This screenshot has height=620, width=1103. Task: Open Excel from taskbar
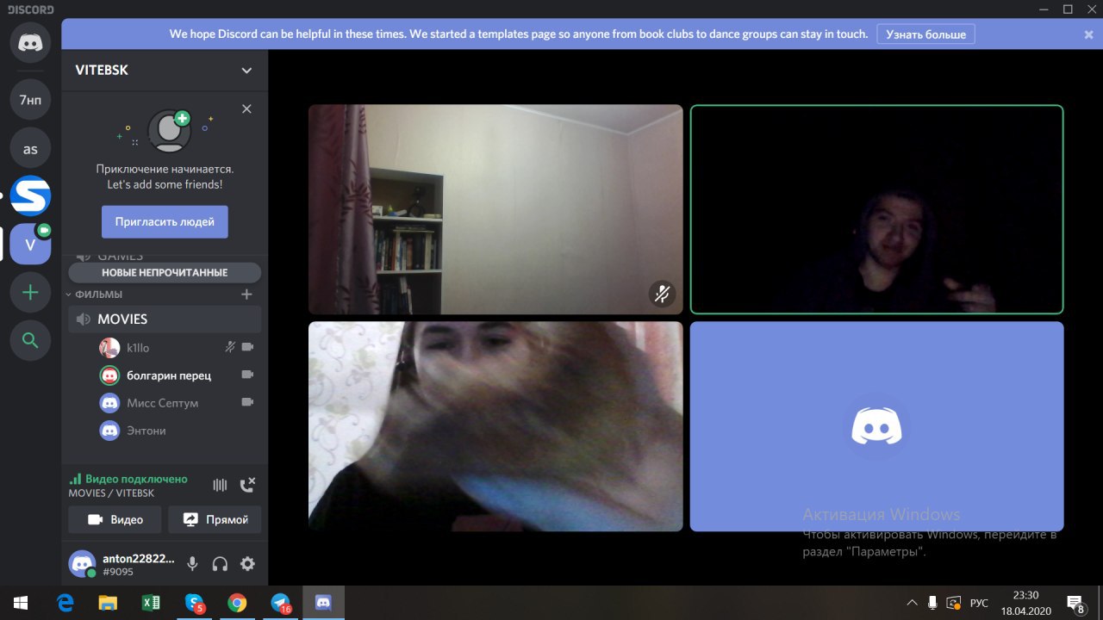point(151,603)
